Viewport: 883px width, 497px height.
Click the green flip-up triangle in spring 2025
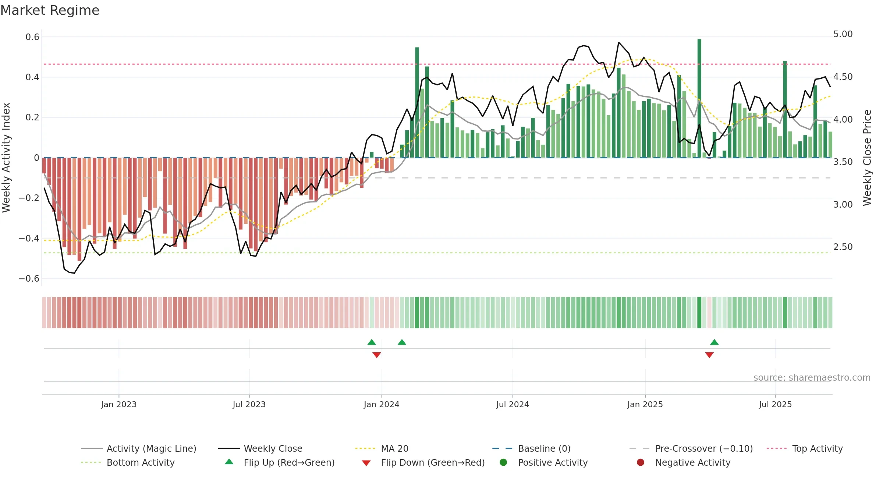tap(714, 342)
